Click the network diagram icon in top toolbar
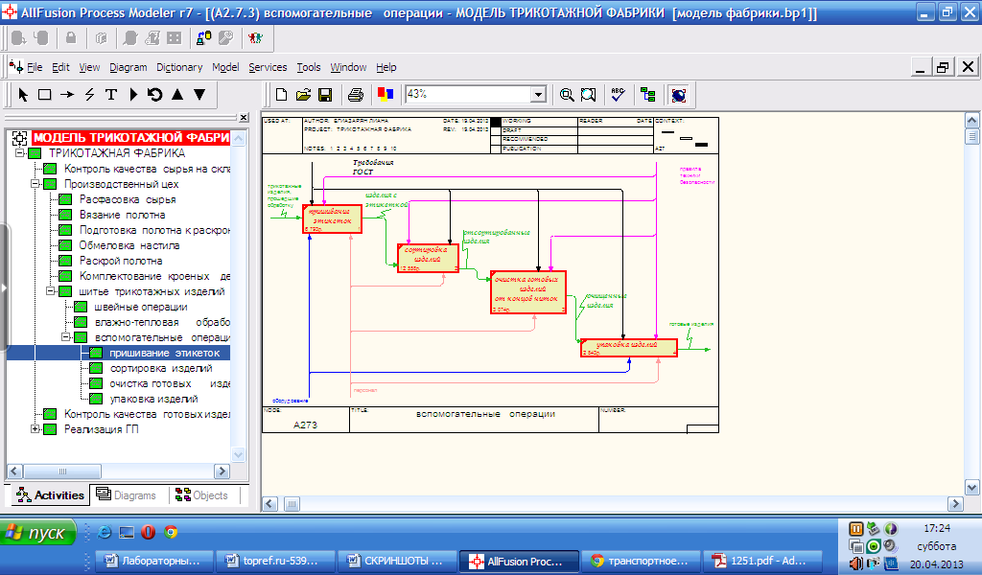The width and height of the screenshot is (982, 575). point(203,38)
